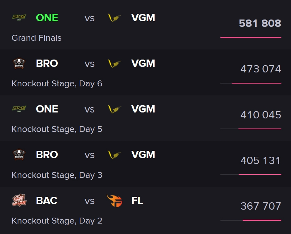Screen dimensions: 291x234
Task: Click 367 707 viewers count
Action: (x=261, y=206)
